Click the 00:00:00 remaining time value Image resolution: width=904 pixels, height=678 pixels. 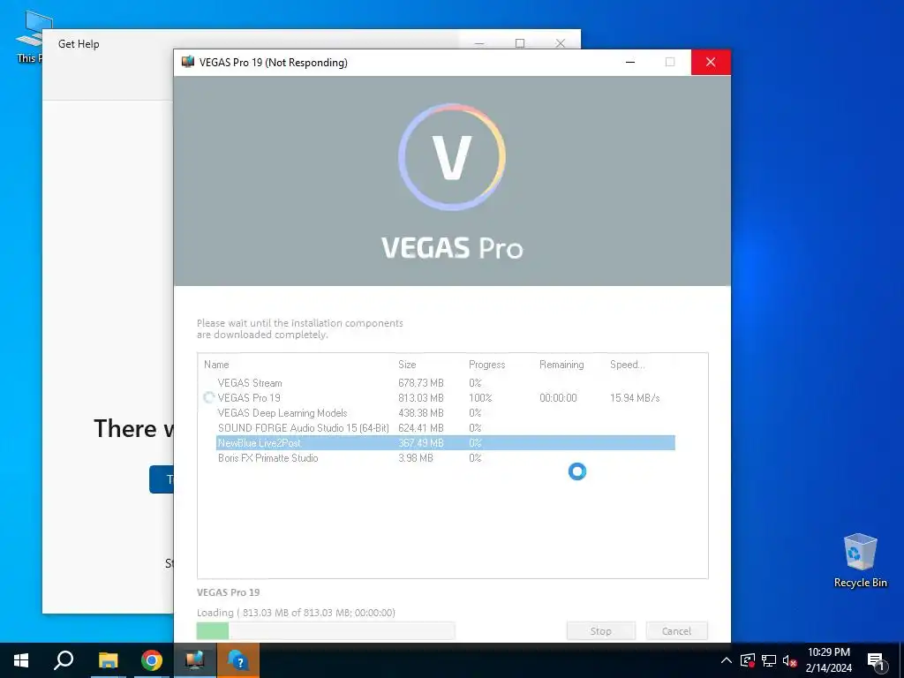[558, 398]
